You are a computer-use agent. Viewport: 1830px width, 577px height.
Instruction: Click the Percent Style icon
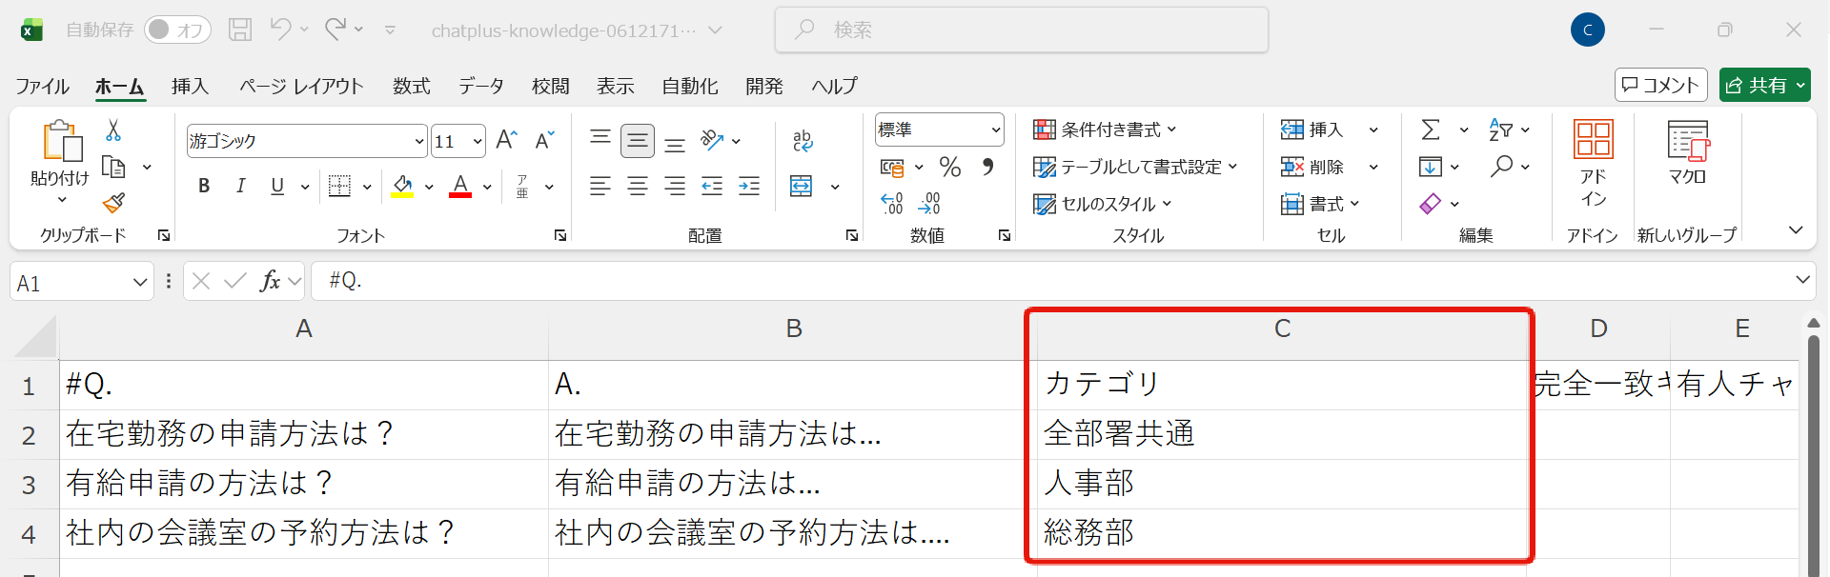tap(949, 168)
